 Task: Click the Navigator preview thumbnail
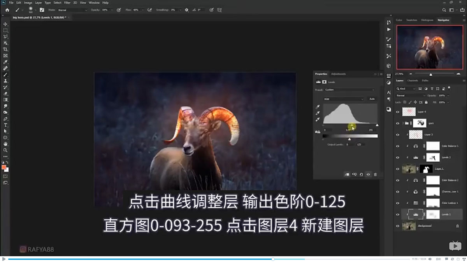pos(429,47)
